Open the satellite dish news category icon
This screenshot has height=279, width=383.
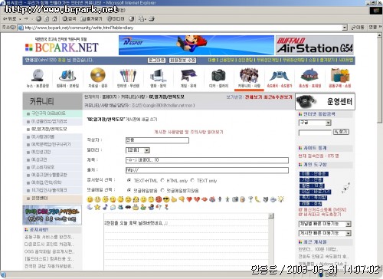point(38,76)
